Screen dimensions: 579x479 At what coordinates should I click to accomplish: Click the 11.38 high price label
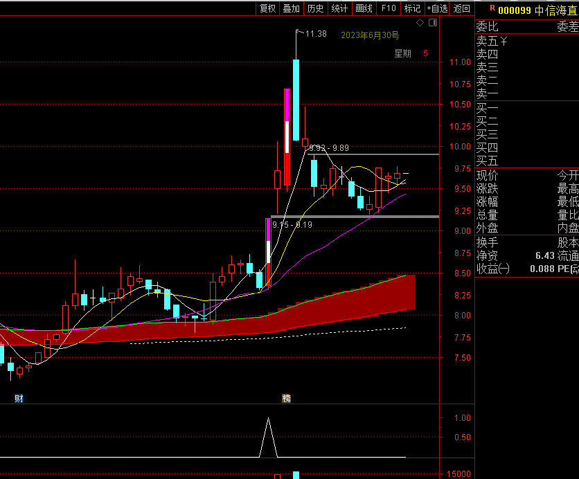pos(316,34)
